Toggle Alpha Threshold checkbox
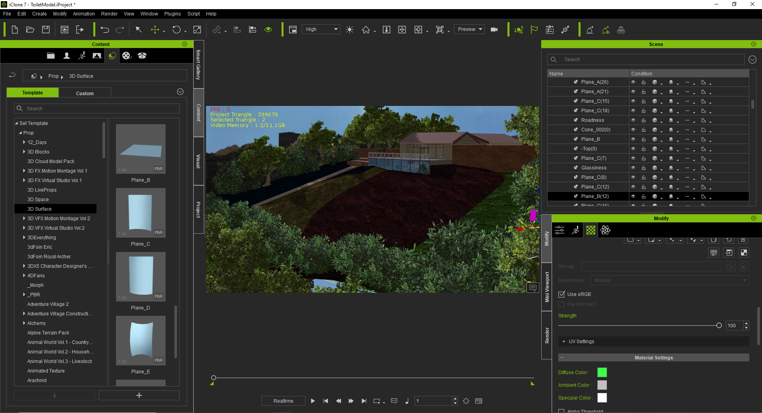 pos(561,411)
